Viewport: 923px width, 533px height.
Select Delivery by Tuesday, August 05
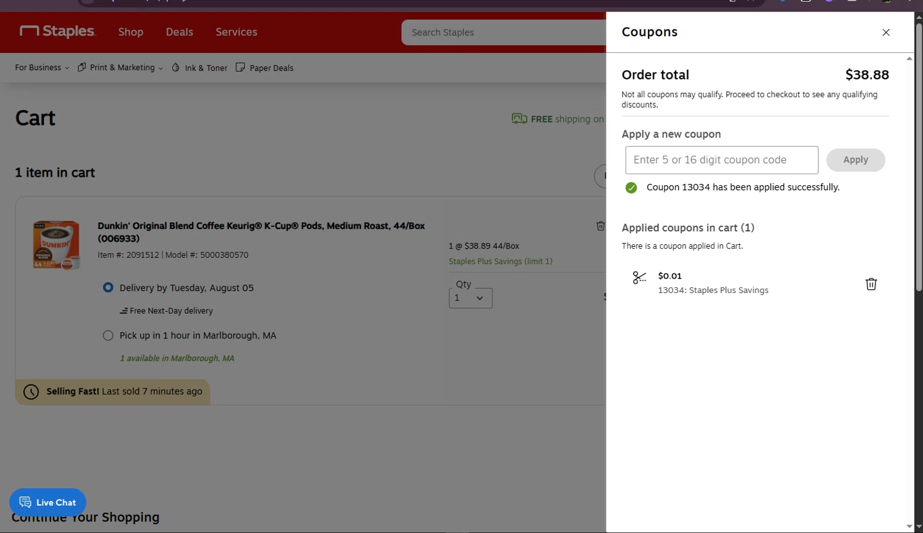(108, 287)
